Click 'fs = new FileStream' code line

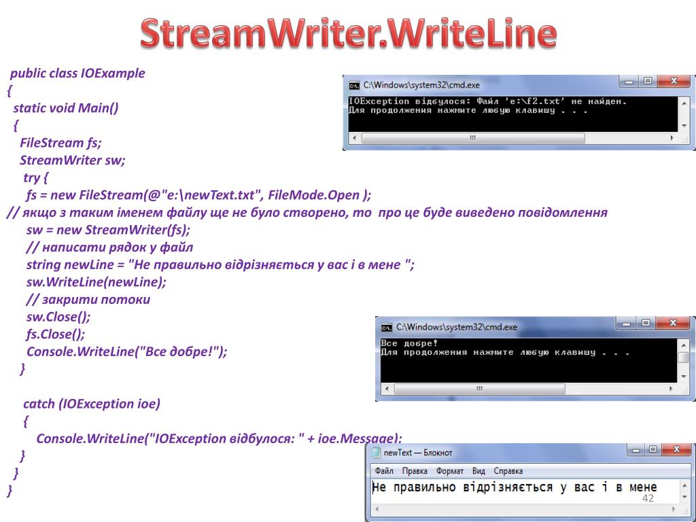pos(199,195)
